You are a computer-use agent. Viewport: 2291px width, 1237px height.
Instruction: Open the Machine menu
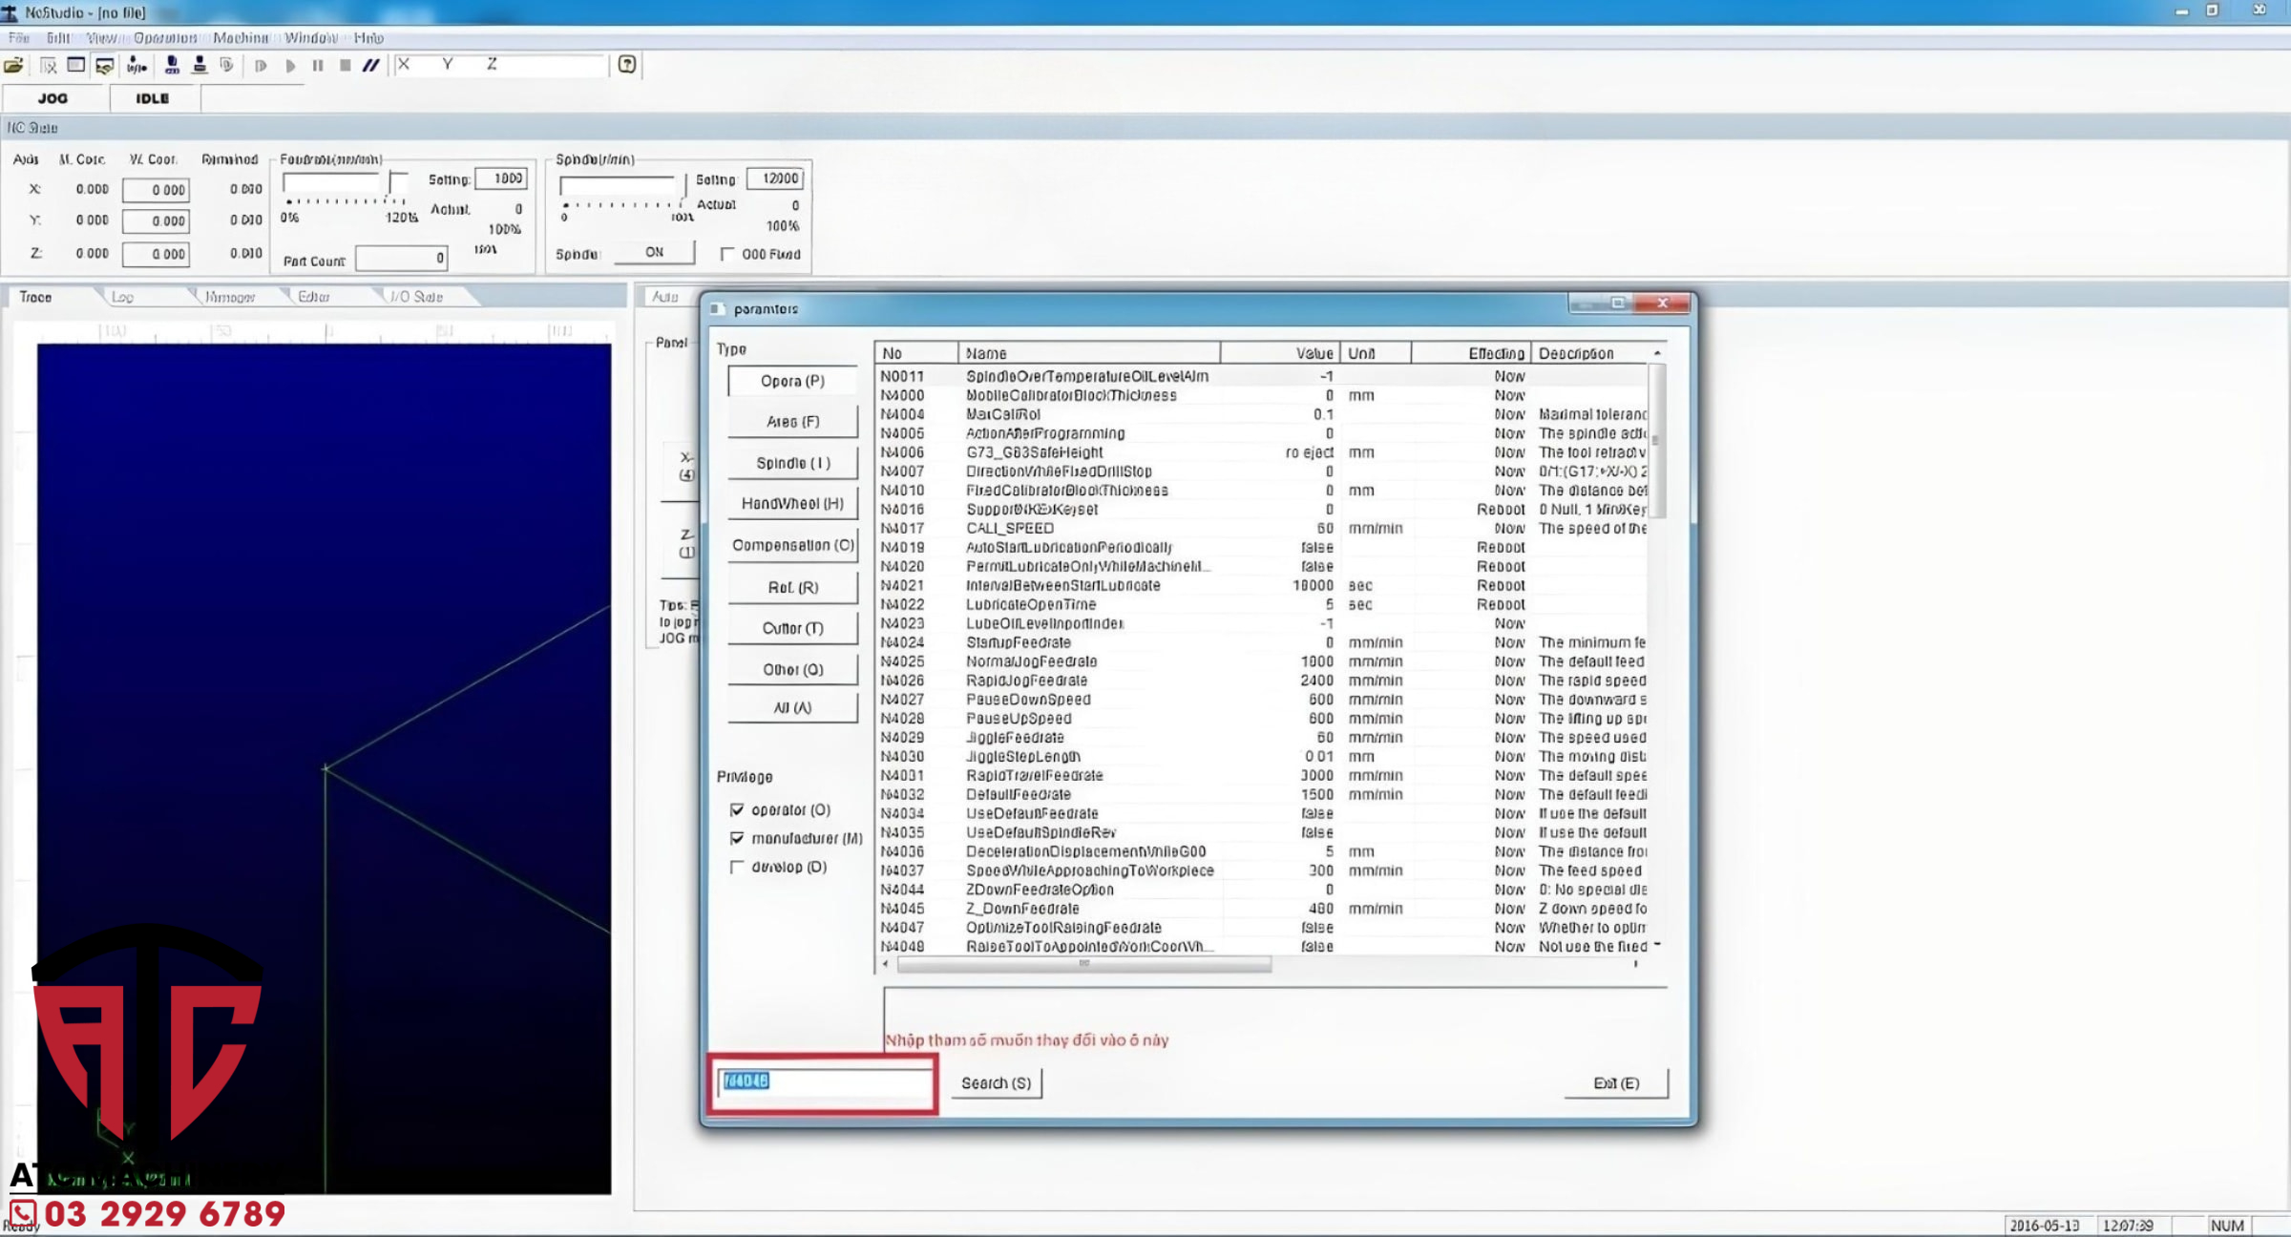click(241, 38)
